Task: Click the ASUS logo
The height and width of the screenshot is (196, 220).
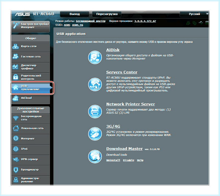Action: click(x=22, y=14)
